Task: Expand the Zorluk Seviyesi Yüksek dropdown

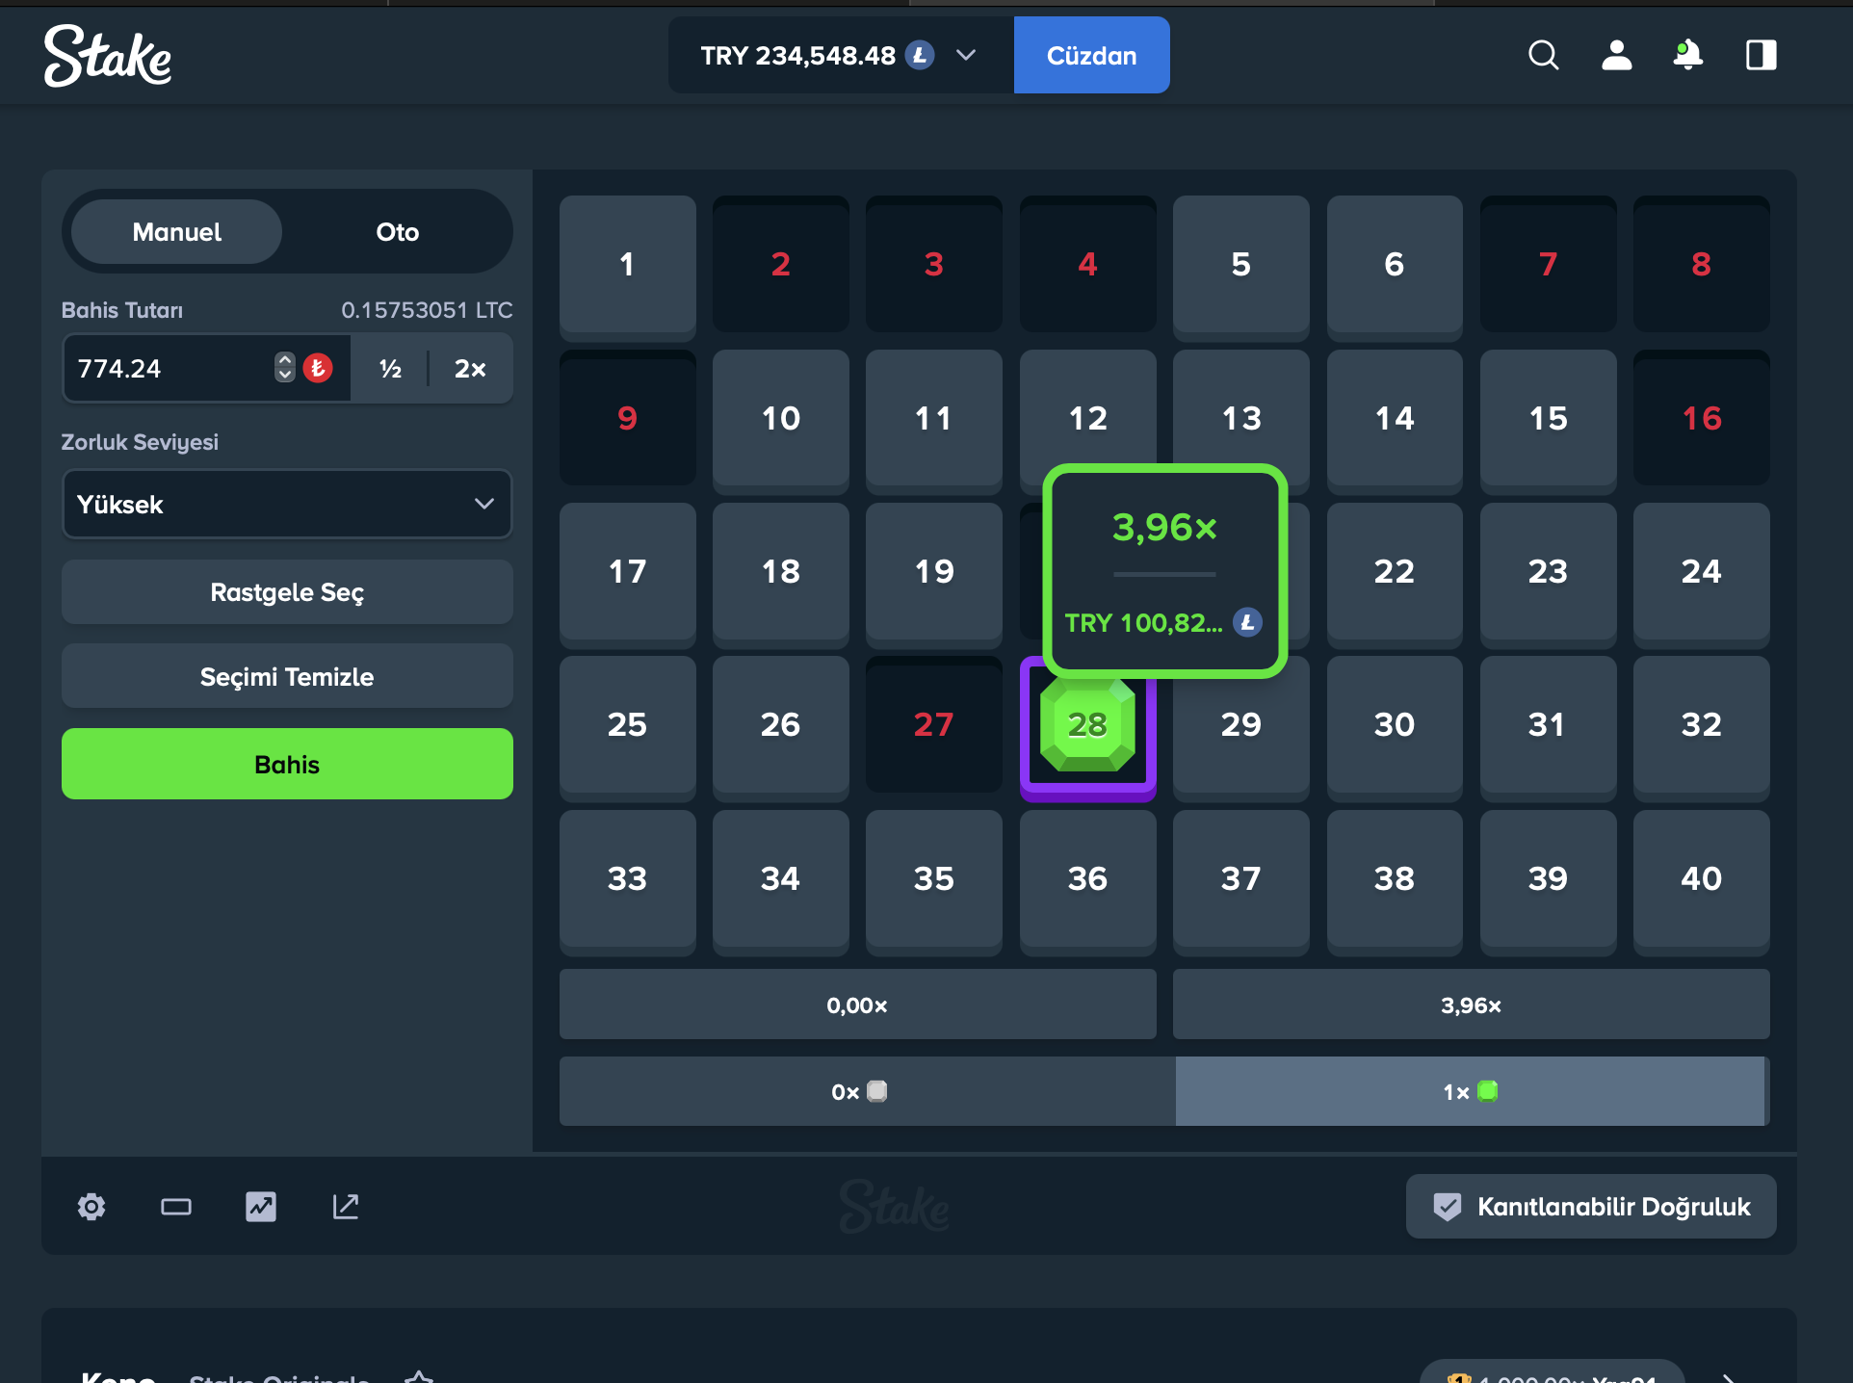Action: [x=287, y=504]
